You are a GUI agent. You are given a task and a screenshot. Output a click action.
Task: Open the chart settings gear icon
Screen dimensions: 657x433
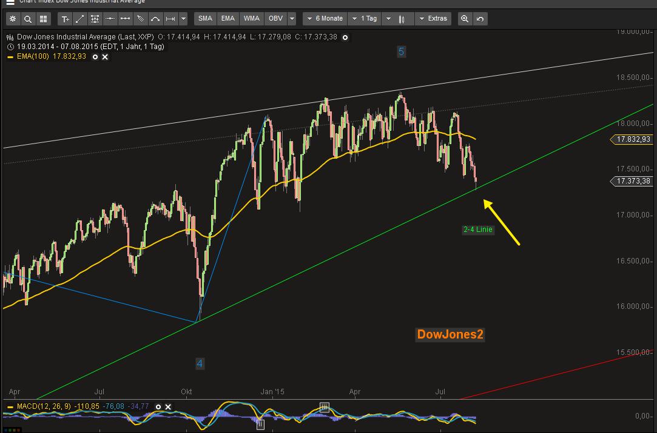[13, 19]
